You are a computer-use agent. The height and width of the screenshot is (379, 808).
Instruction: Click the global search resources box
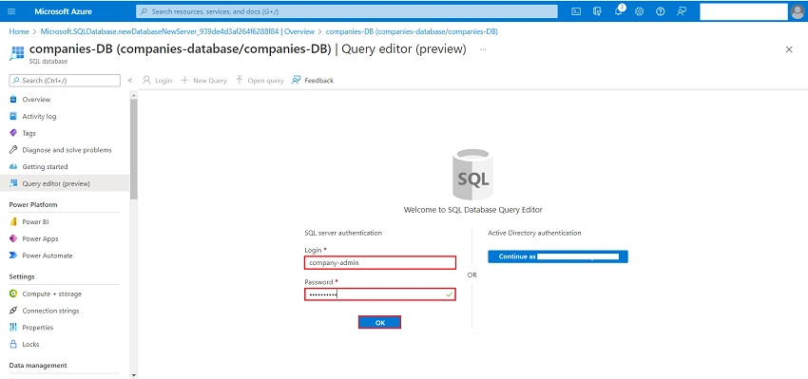[x=347, y=11]
